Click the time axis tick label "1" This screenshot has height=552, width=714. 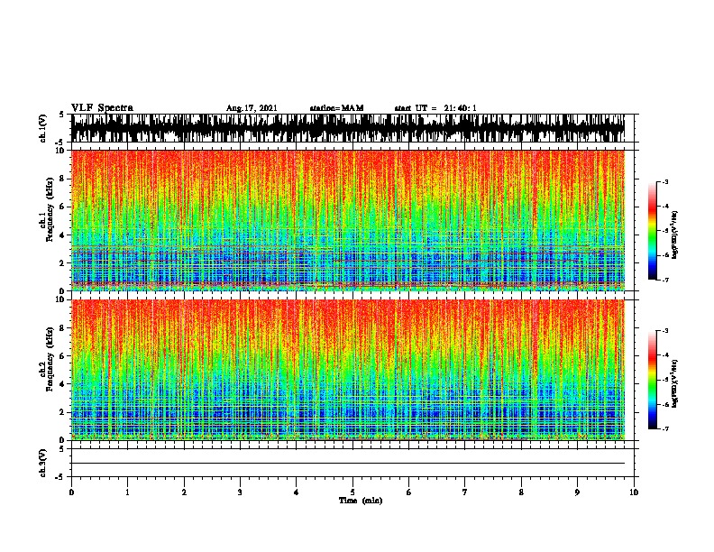click(x=127, y=492)
